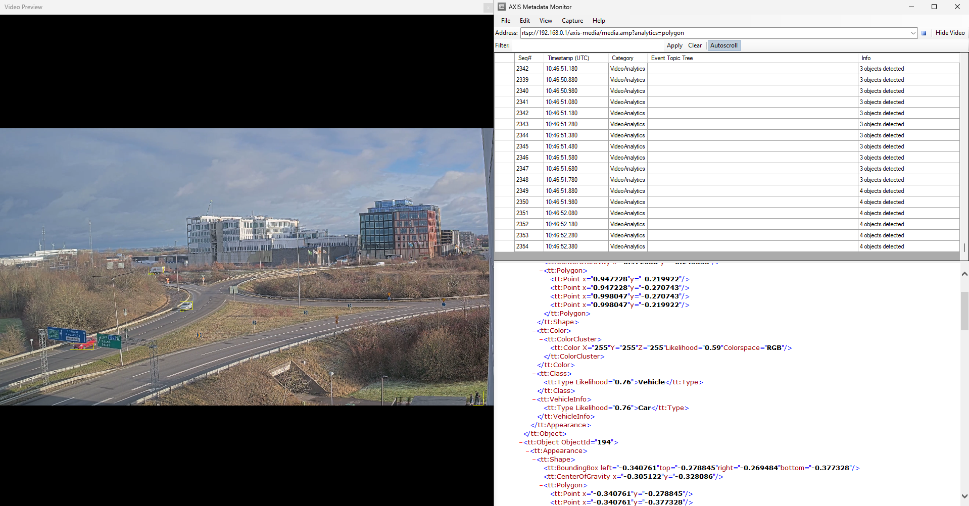Collapse the tt:Color node
The height and width of the screenshot is (506, 969).
tap(534, 331)
